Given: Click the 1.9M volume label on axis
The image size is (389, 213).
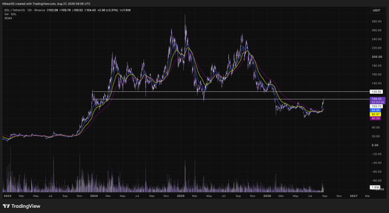Looking at the screenshot, I should click(375, 187).
